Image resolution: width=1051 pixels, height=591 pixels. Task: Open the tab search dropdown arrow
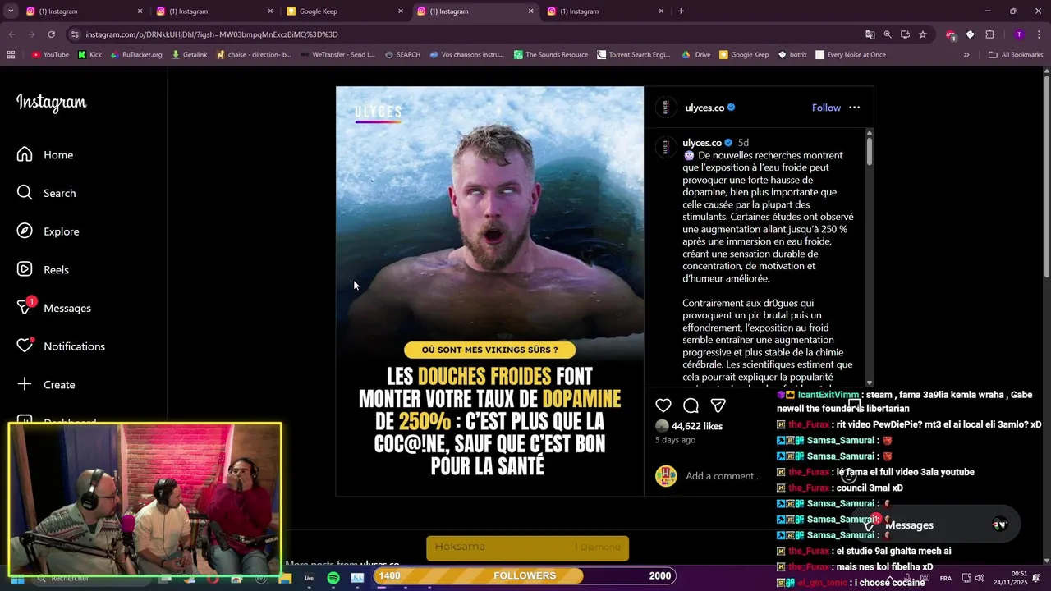pyautogui.click(x=11, y=11)
